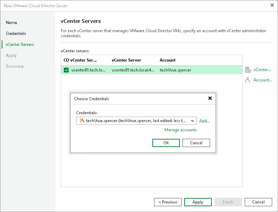
Task: Confirm with OK in Choose Credentials
Action: (x=166, y=143)
